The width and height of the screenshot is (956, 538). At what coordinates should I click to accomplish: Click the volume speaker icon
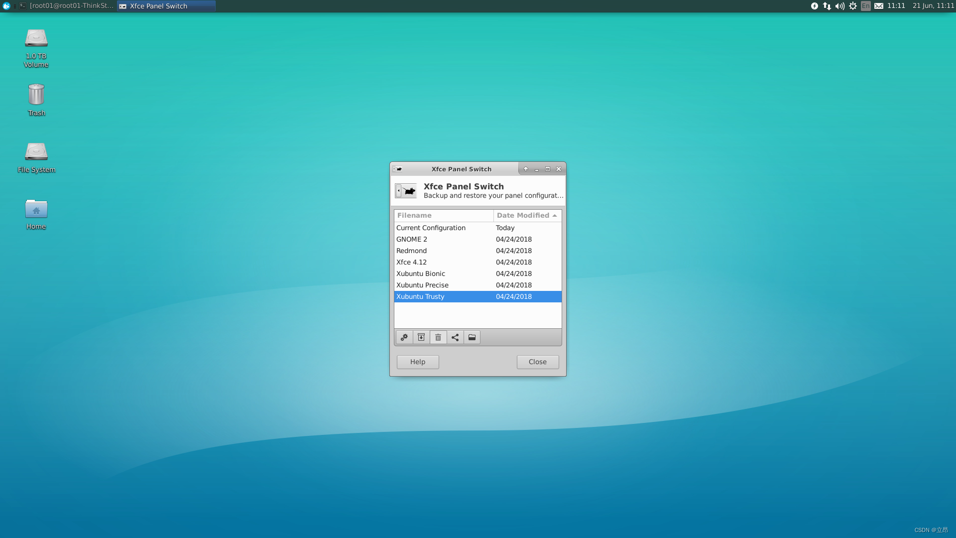pos(840,6)
